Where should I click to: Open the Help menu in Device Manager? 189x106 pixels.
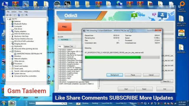(26, 12)
